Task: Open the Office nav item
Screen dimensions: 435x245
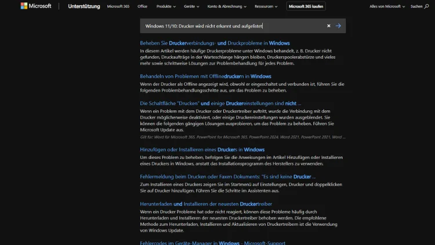Action: [142, 6]
